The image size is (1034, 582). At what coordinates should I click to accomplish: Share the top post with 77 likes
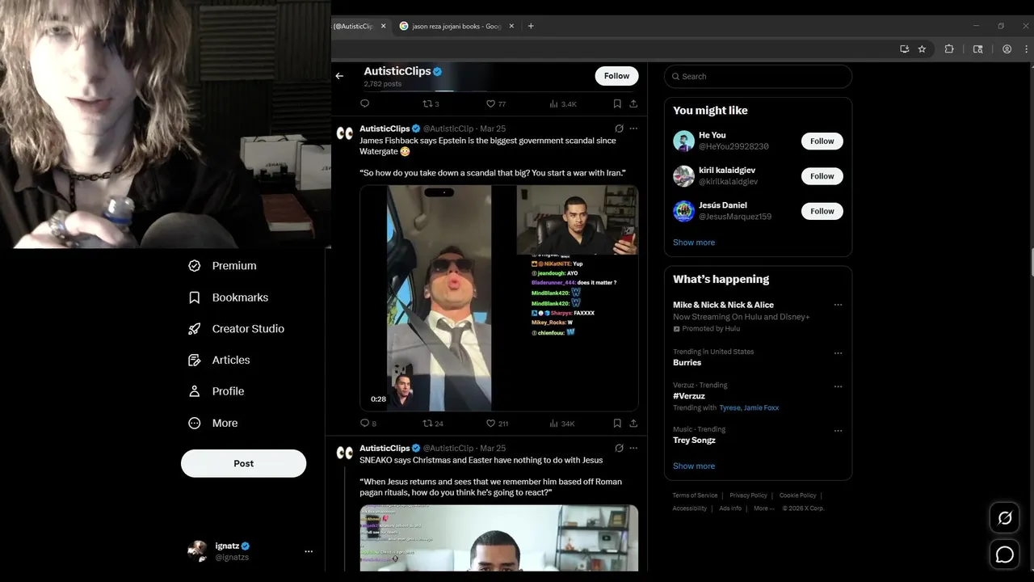pos(633,103)
